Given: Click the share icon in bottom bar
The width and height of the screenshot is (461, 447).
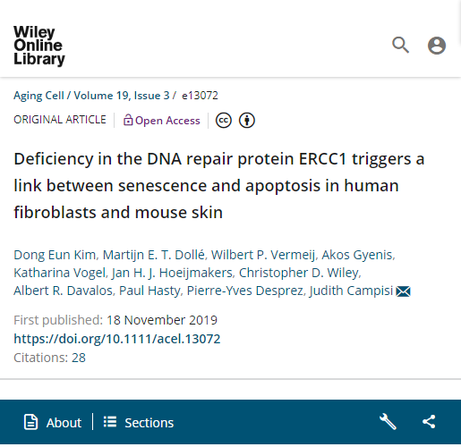Looking at the screenshot, I should click(x=429, y=422).
